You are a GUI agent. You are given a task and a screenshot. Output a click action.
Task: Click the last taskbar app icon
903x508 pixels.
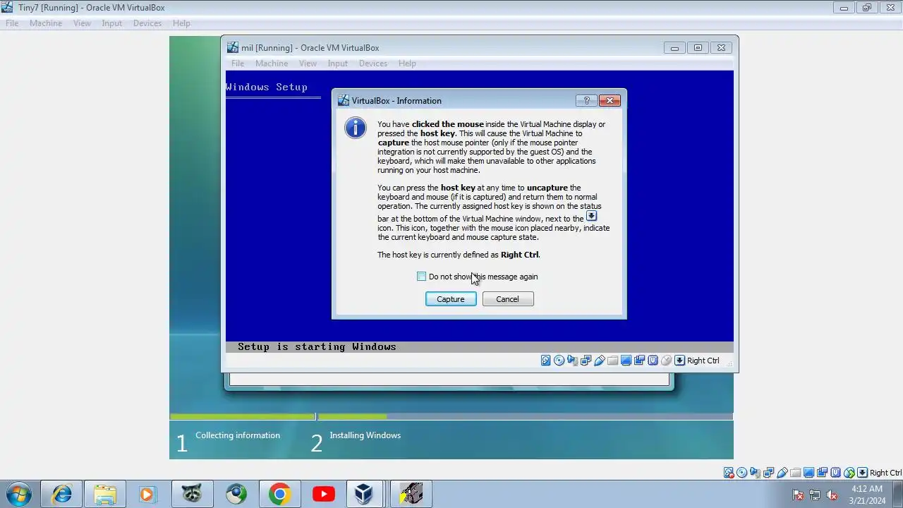[x=411, y=494]
